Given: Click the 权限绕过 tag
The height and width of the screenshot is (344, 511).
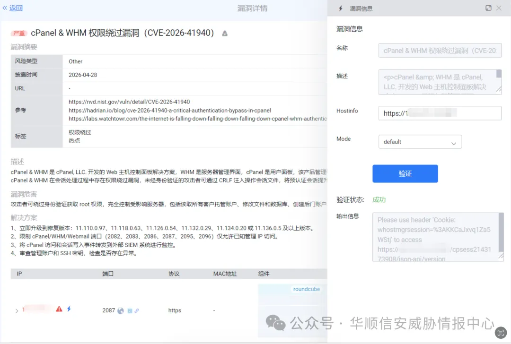Looking at the screenshot, I should tap(80, 132).
